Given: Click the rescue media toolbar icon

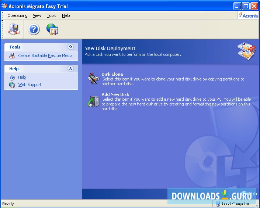Looking at the screenshot, I should pos(14,29).
